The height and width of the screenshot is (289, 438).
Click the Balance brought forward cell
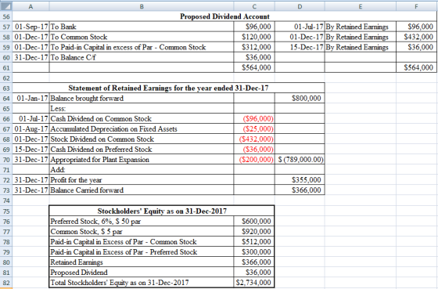tap(142, 99)
